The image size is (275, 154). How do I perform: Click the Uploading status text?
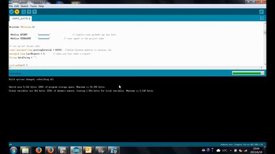tap(15, 74)
